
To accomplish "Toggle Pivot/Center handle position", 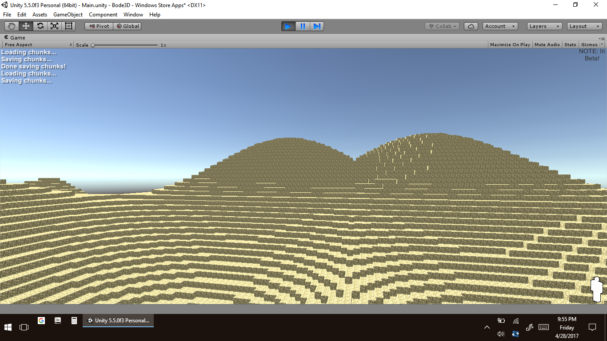I will (99, 26).
